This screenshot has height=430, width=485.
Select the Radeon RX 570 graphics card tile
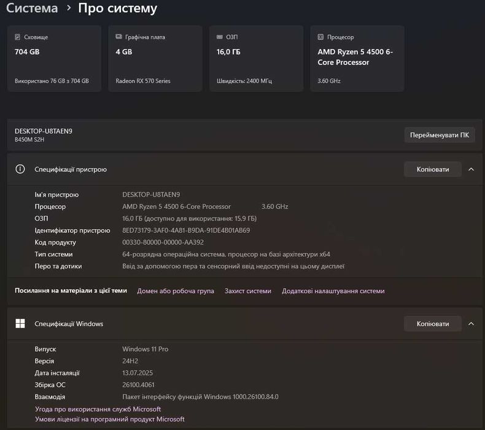click(155, 59)
